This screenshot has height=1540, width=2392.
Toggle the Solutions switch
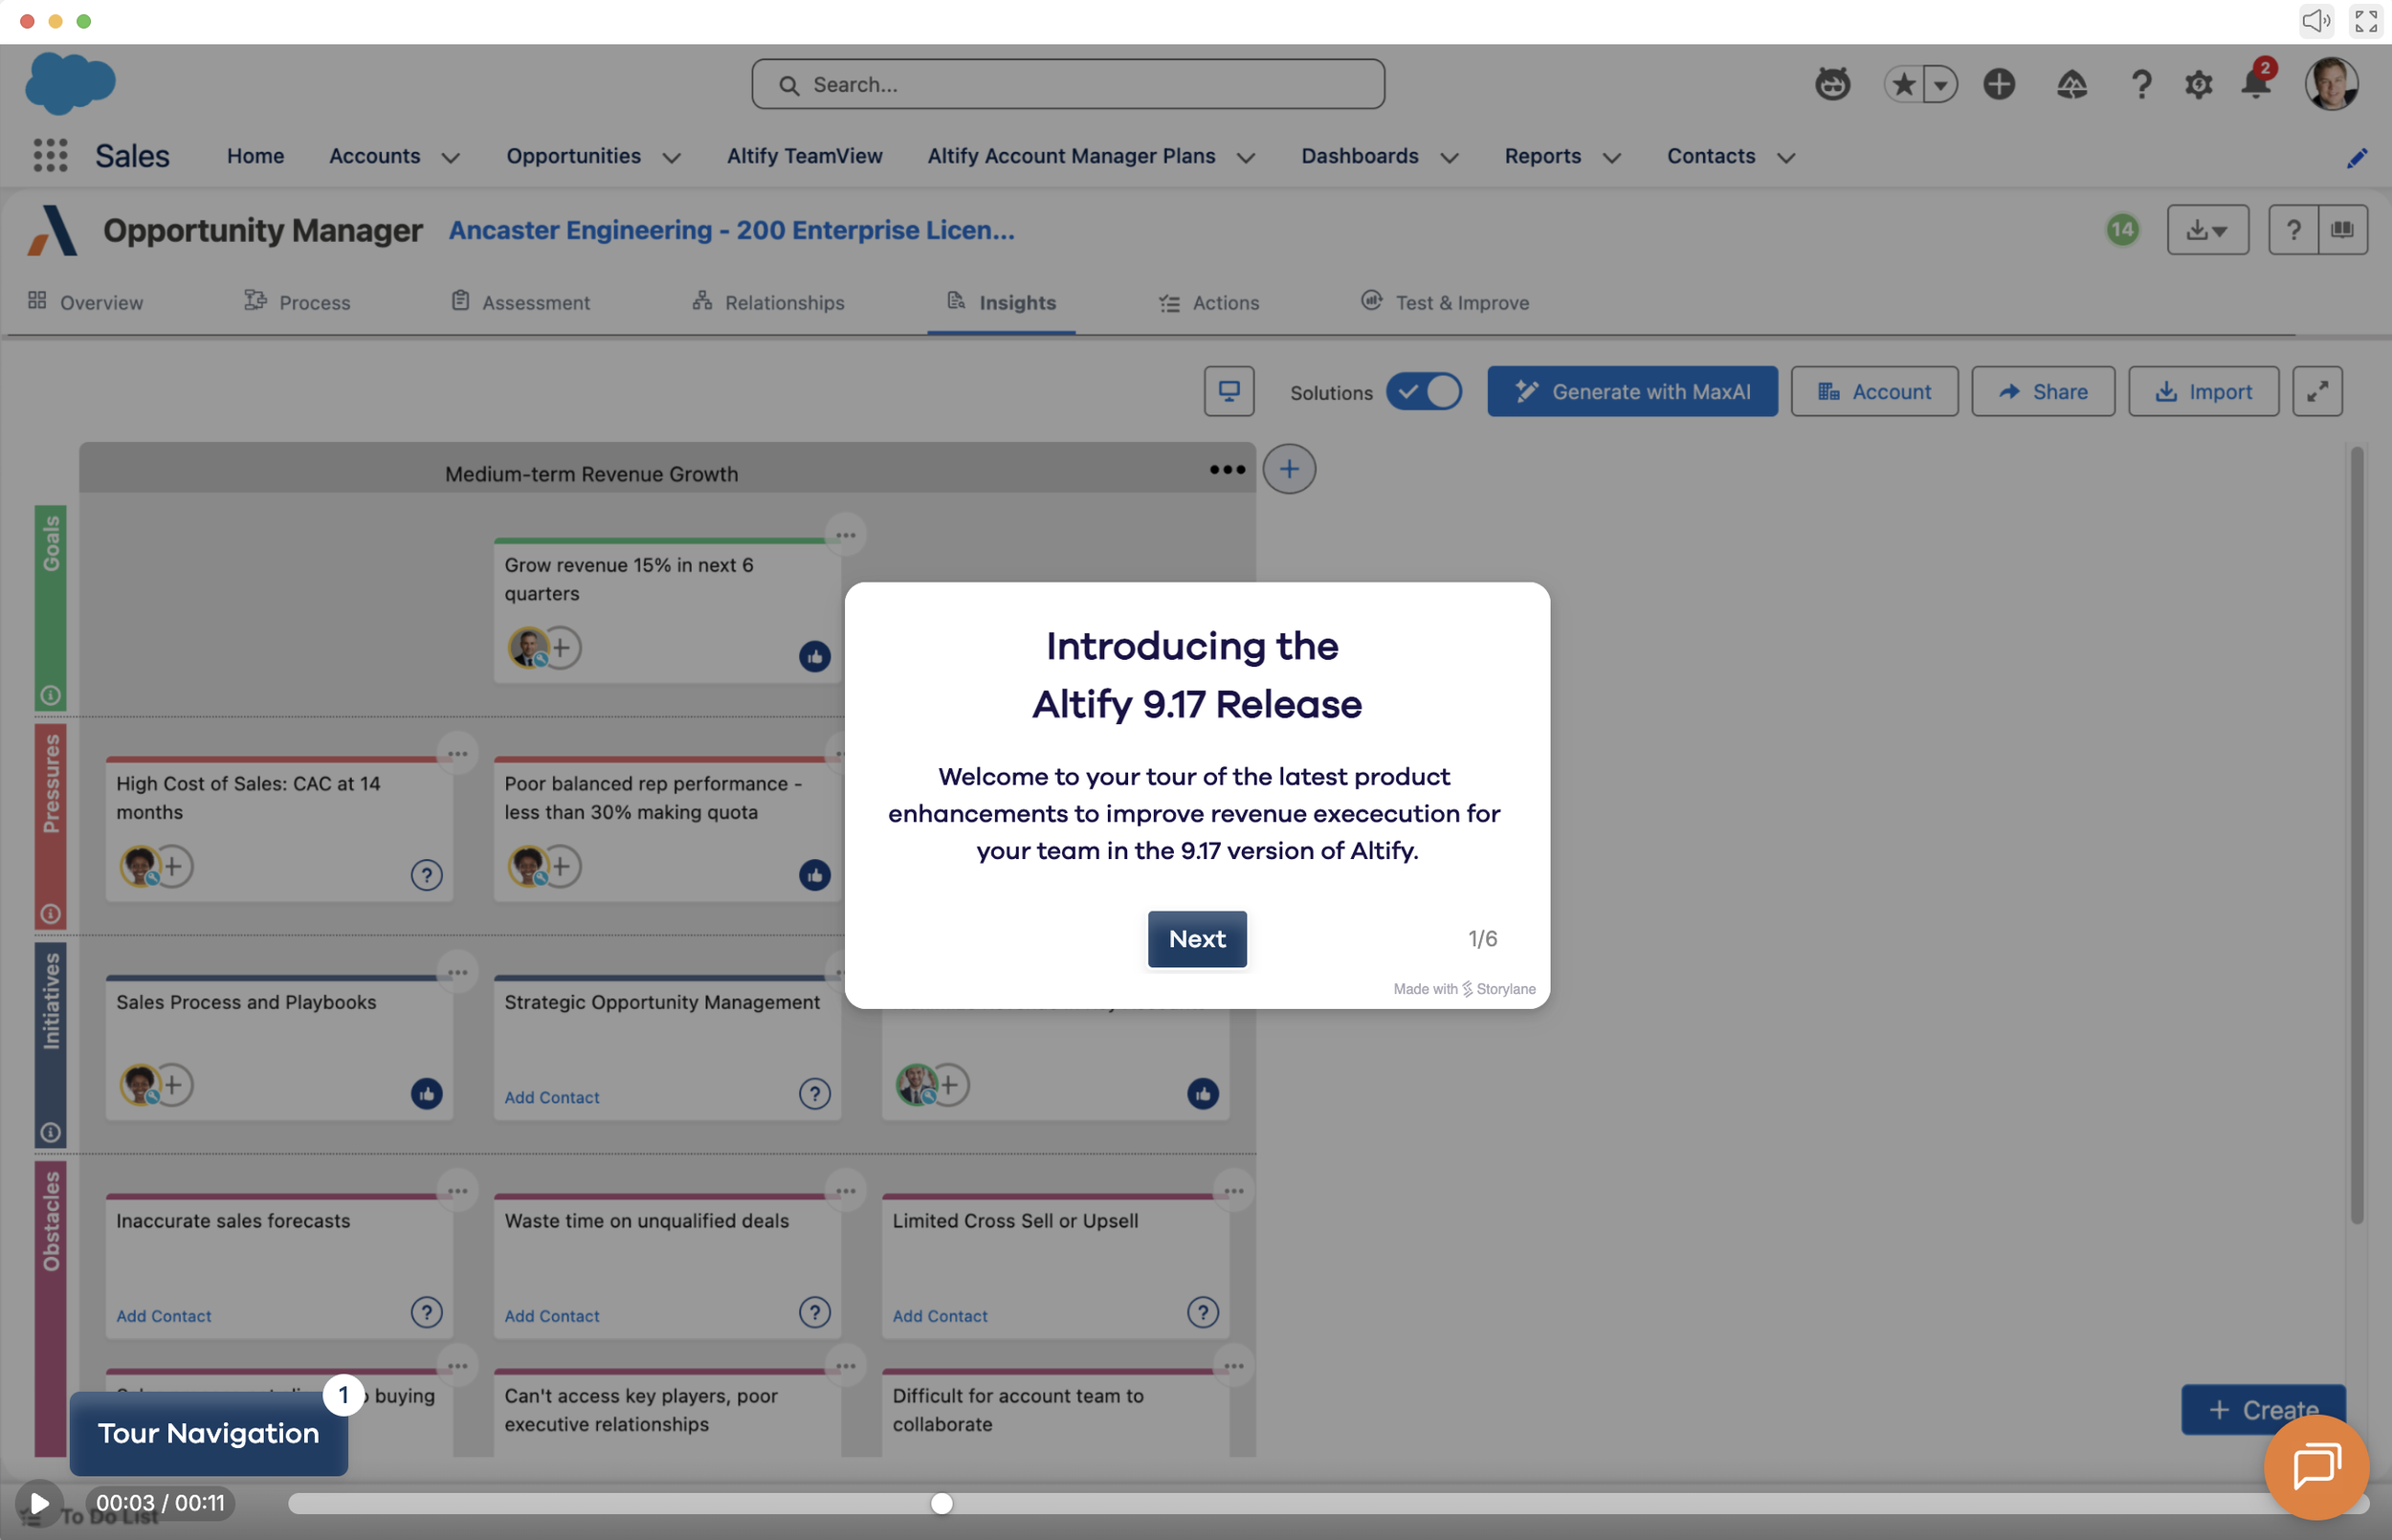(x=1423, y=391)
